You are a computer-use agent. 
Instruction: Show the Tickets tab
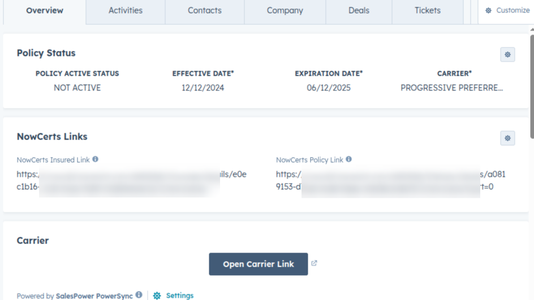click(427, 11)
